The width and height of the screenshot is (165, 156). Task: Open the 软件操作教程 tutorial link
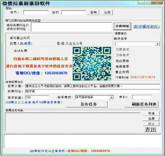point(147,26)
